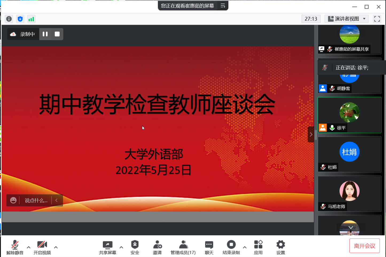The width and height of the screenshot is (386, 257).
Task: Stop recording with the square button
Action: (x=57, y=34)
